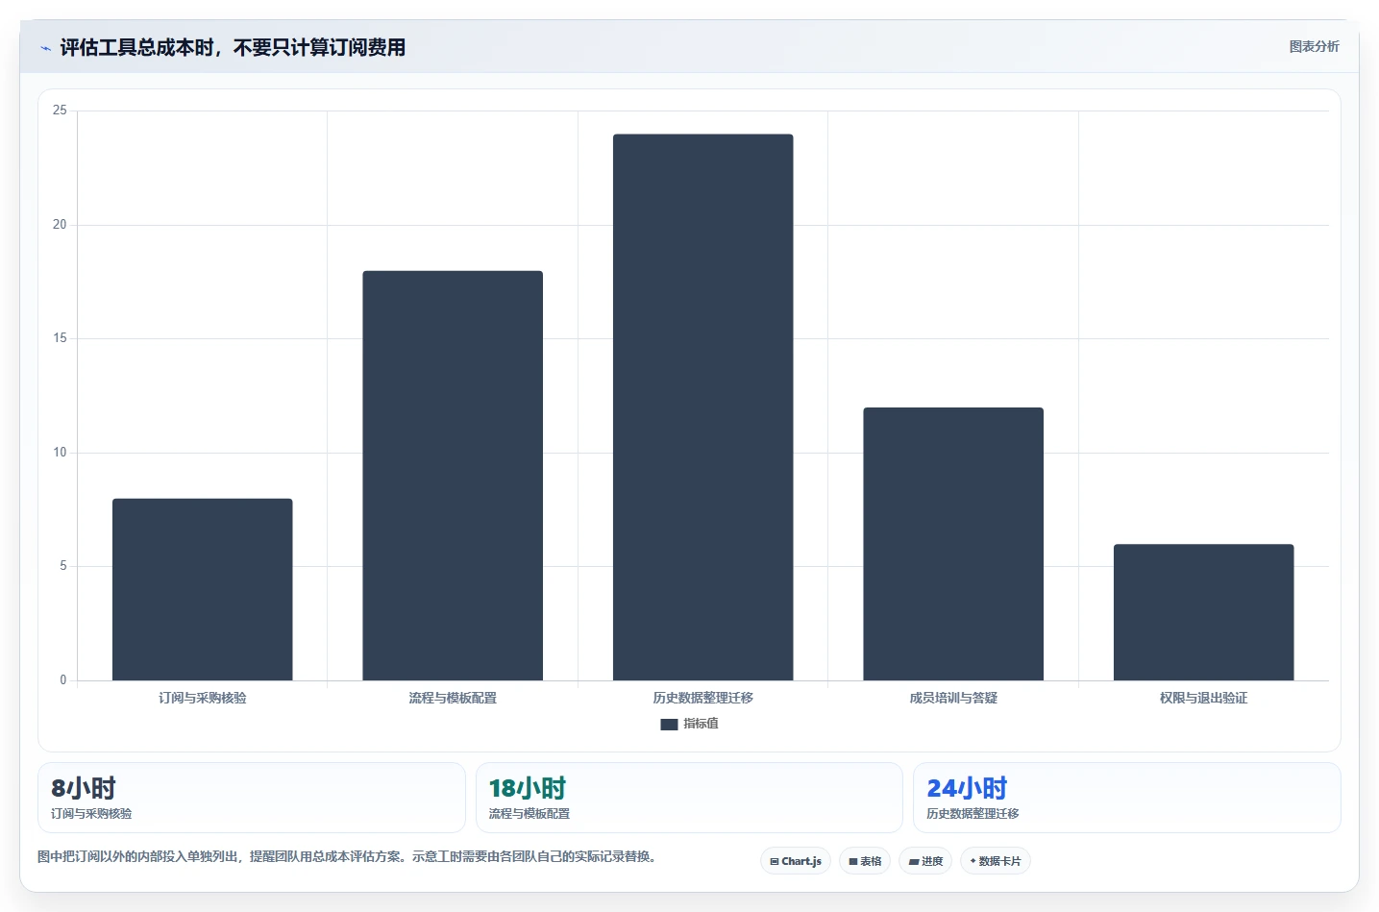Click the 流程与模板配置 bar
The height and width of the screenshot is (912, 1379).
coord(453,476)
